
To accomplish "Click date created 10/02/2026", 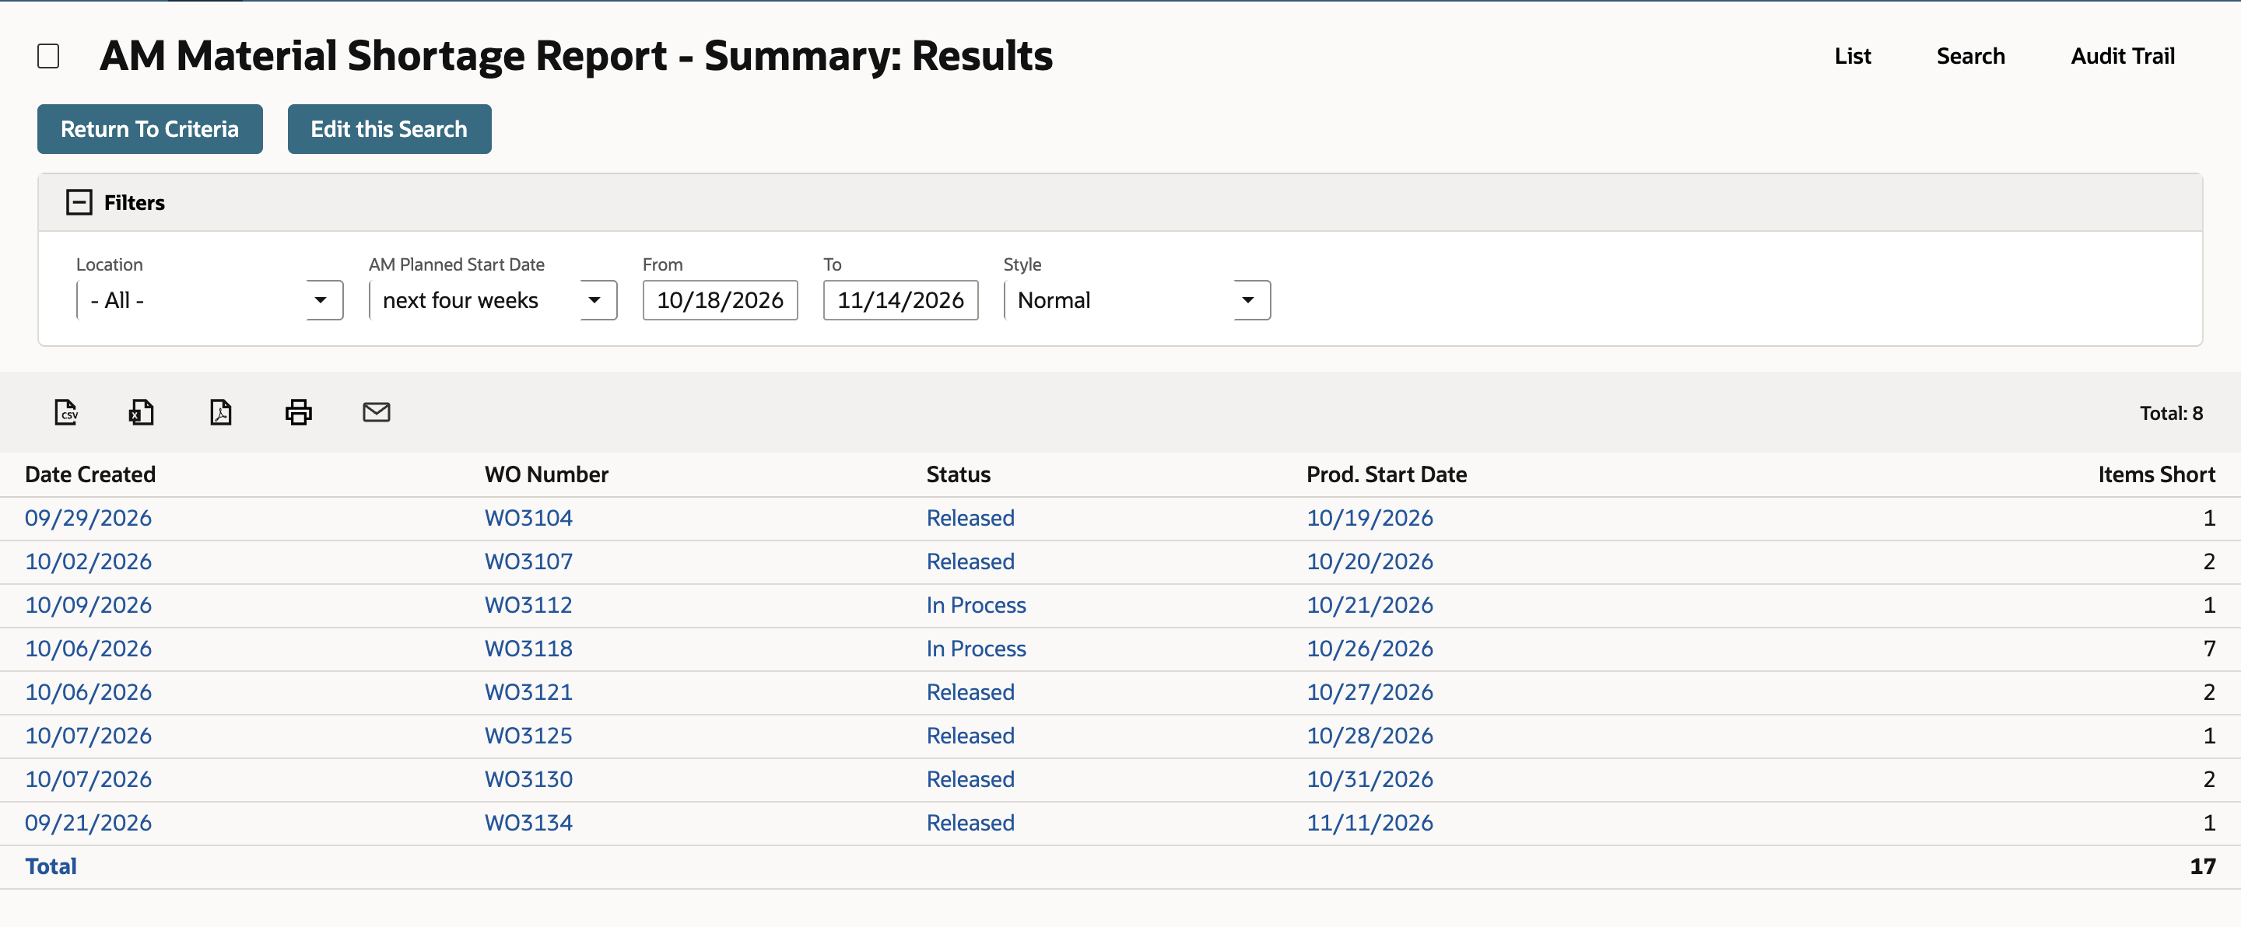I will [88, 561].
